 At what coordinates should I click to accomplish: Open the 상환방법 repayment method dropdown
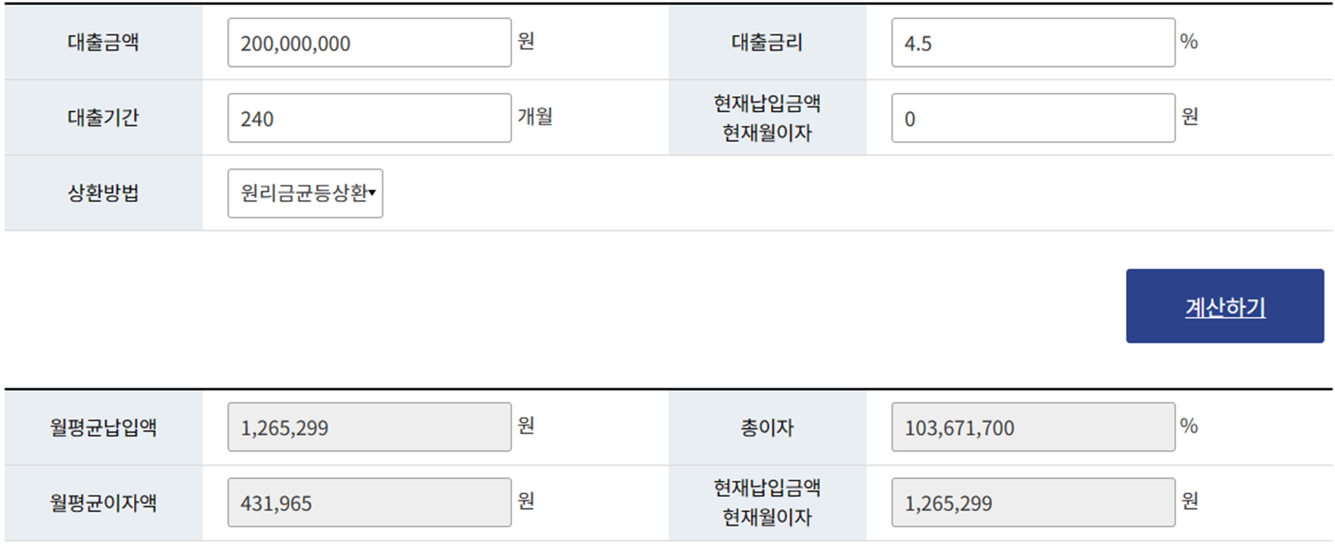[x=304, y=193]
